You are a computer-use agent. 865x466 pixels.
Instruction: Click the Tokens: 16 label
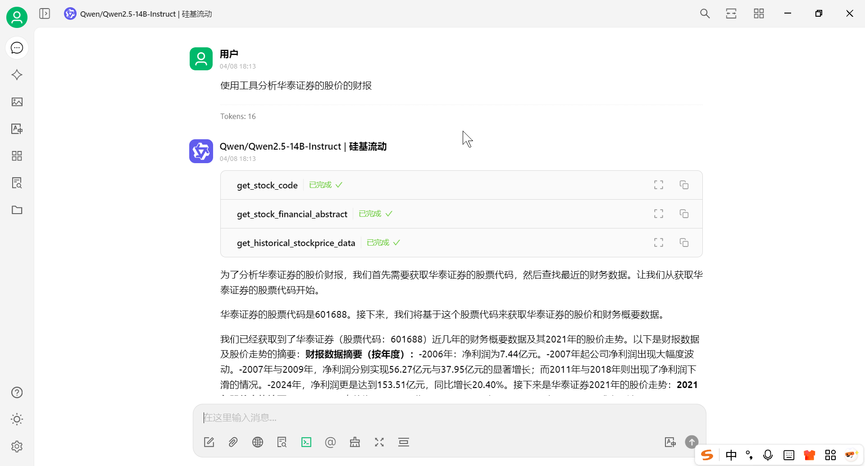(x=238, y=116)
